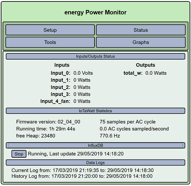Collapse the InfluxDB section header
The image size is (191, 186).
pos(95,145)
